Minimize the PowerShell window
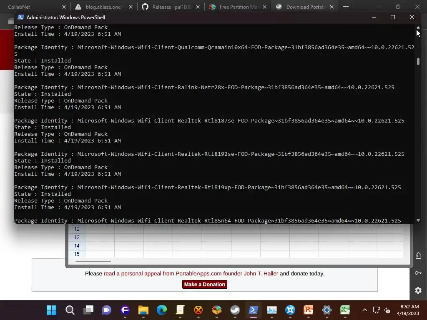This screenshot has height=320, width=427. pos(374,17)
